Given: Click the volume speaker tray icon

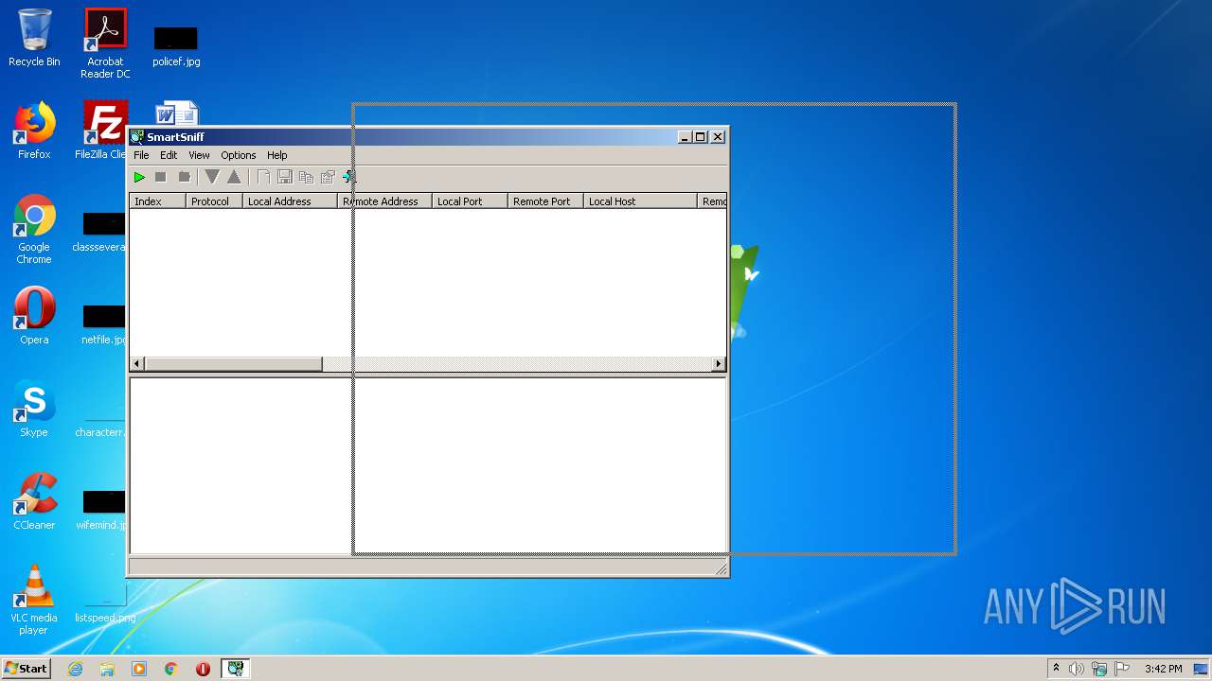Looking at the screenshot, I should tap(1077, 669).
